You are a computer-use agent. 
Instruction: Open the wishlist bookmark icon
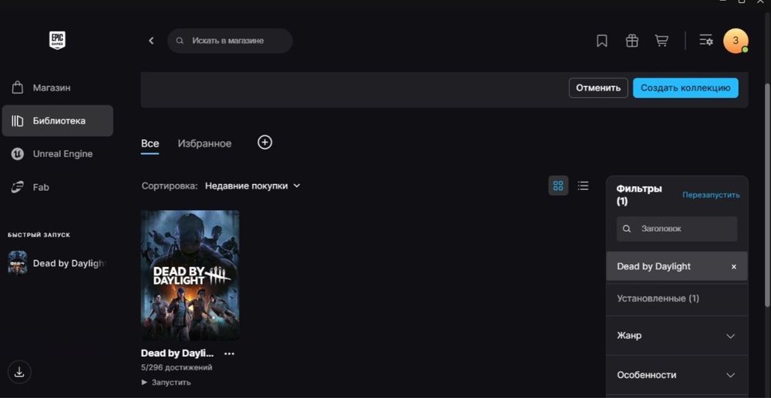[x=601, y=41]
